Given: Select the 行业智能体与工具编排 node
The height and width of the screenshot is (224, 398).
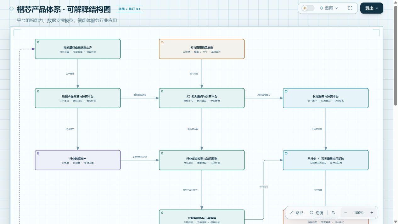Looking at the screenshot, I should click(x=202, y=217).
